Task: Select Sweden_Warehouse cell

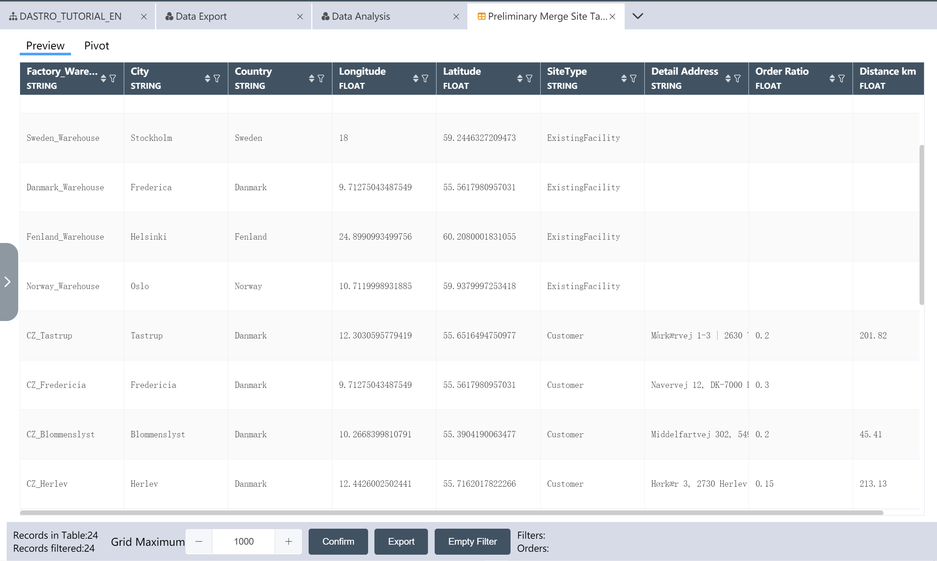Action: (72, 138)
